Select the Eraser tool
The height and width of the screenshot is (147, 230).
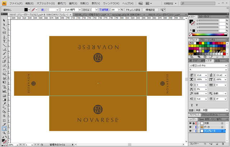pos(4,66)
